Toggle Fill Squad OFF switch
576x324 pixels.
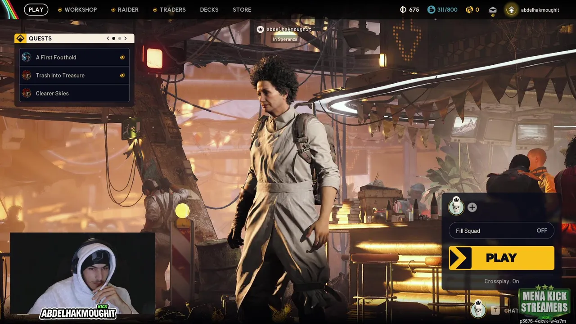click(501, 230)
